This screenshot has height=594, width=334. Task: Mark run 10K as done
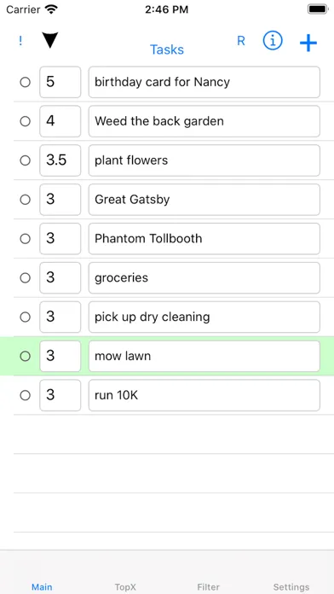[26, 395]
